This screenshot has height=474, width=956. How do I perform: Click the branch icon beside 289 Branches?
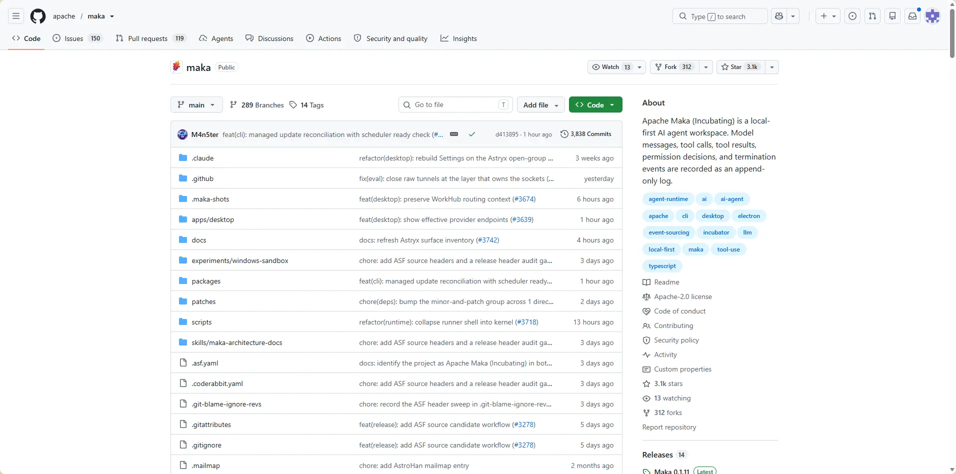click(233, 104)
